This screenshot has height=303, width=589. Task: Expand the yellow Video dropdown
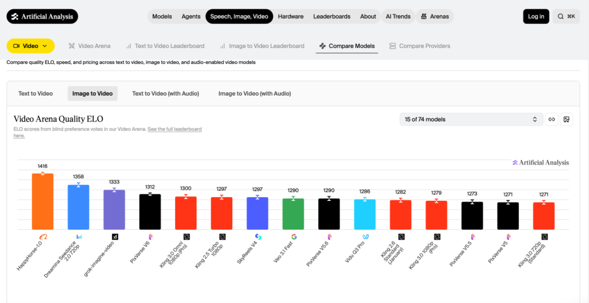[31, 46]
